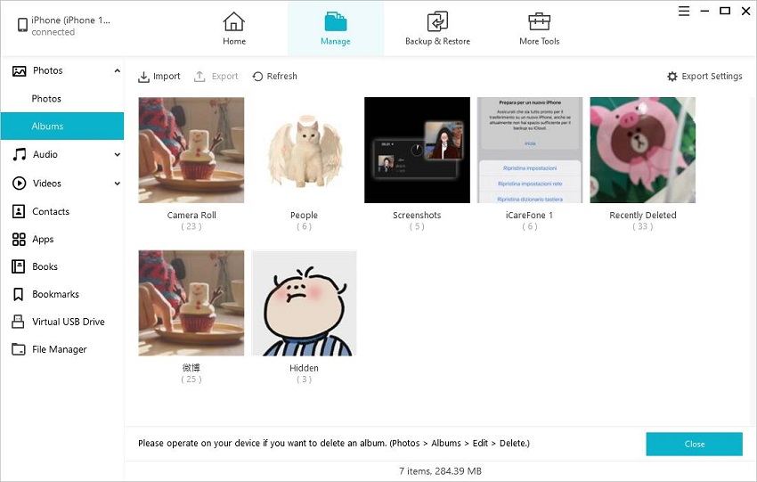This screenshot has height=482, width=757.
Task: Select the Albums item in sidebar
Action: 47,127
